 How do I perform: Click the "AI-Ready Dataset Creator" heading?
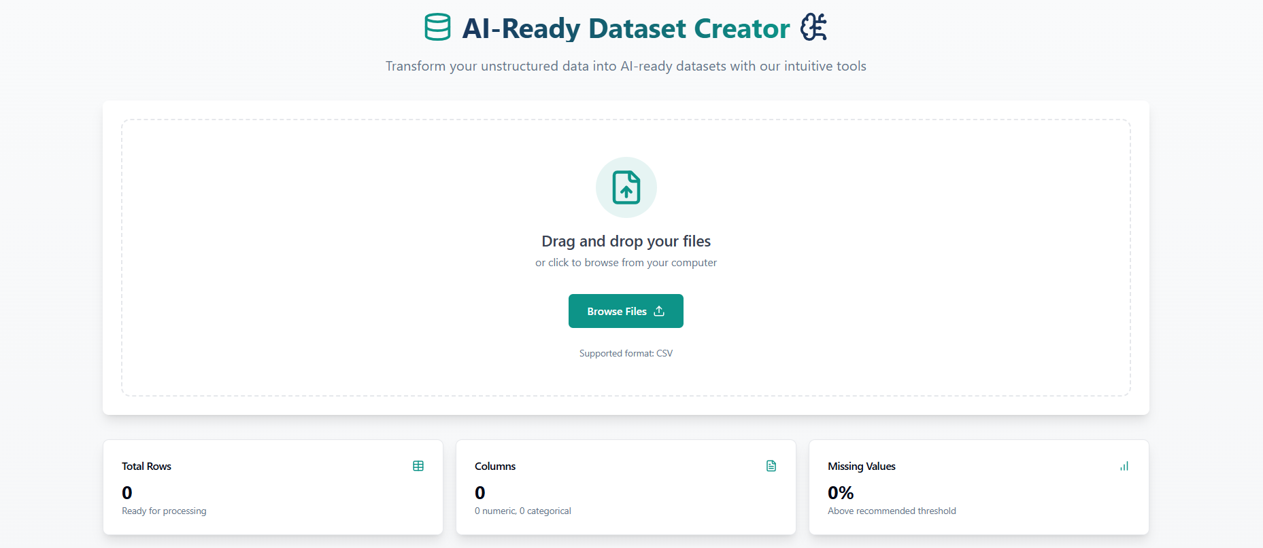(626, 29)
